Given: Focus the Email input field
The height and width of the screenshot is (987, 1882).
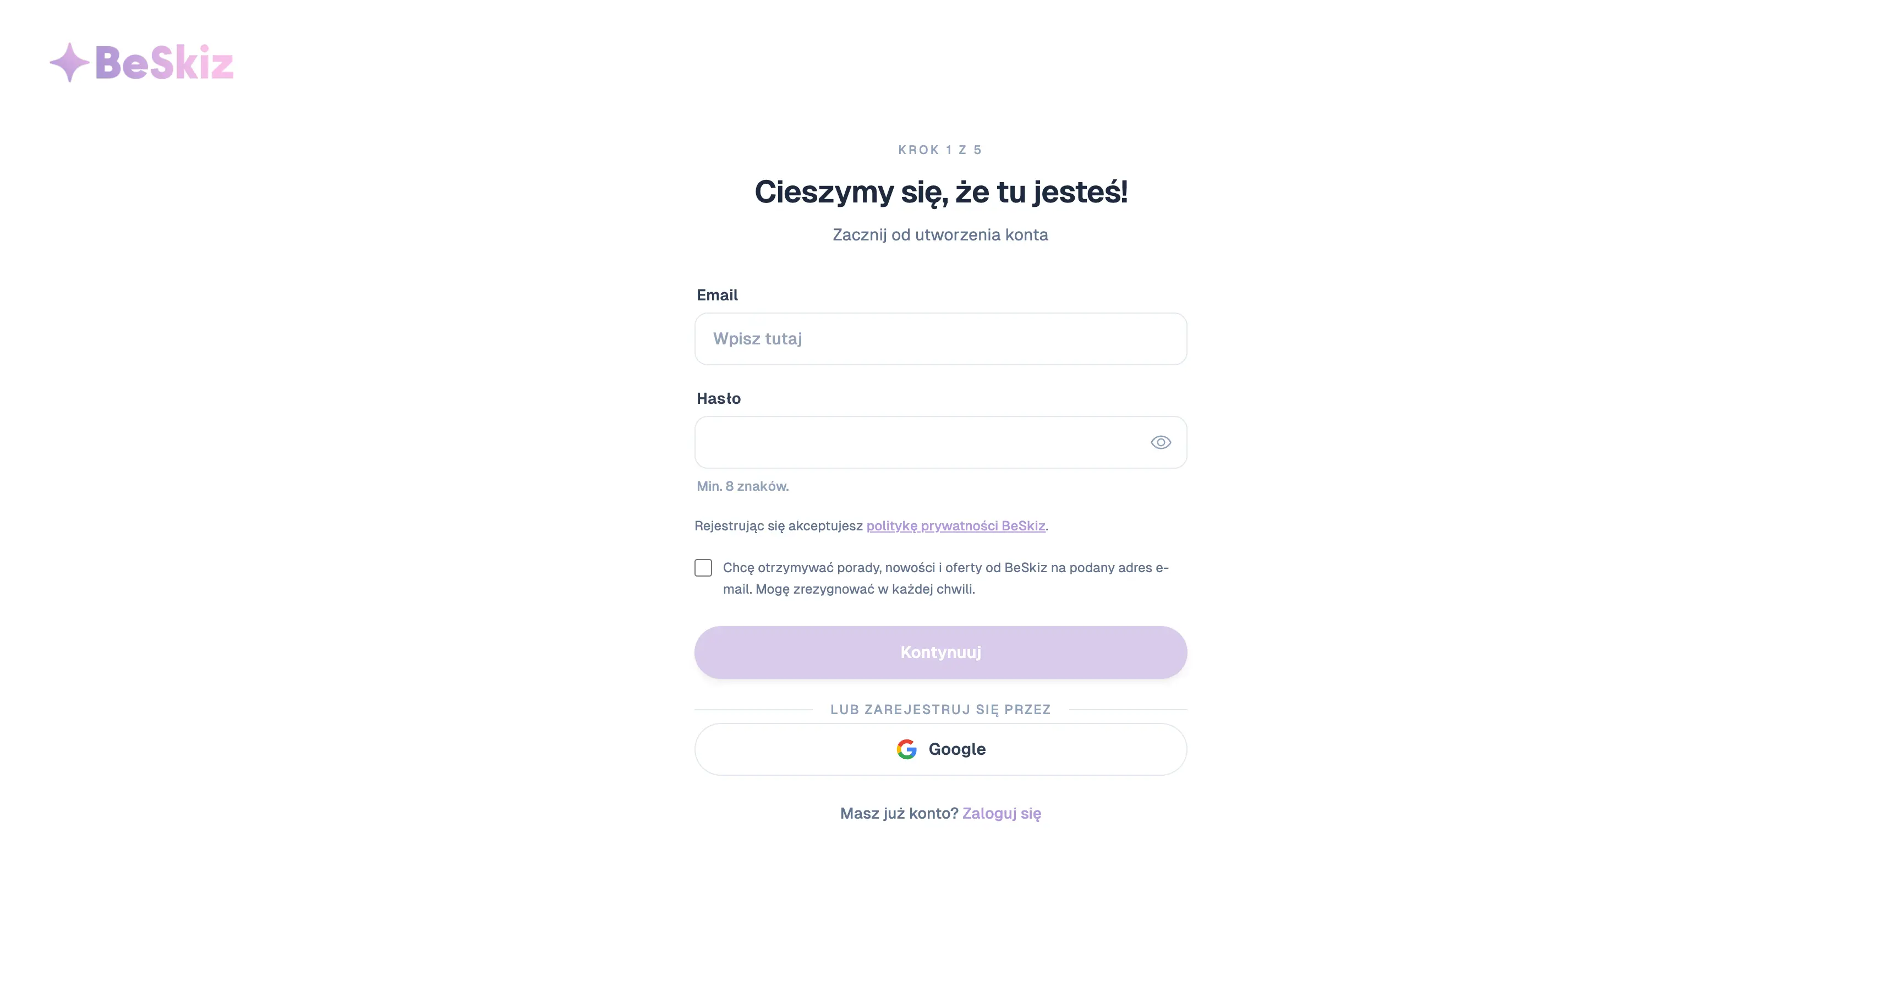Looking at the screenshot, I should point(940,339).
